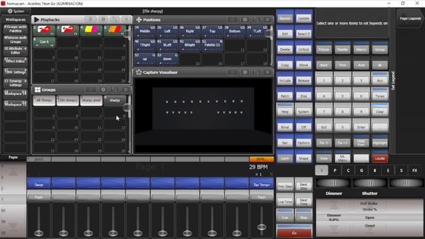The image size is (425, 239).
Task: Open Groups and Palettes workspace
Action: (15, 29)
